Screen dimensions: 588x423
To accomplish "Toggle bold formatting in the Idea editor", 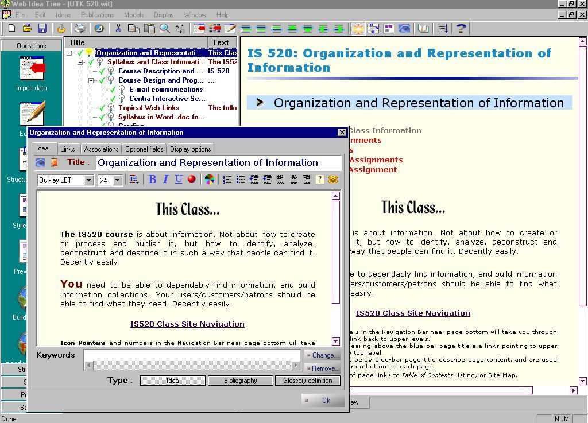I will [152, 179].
